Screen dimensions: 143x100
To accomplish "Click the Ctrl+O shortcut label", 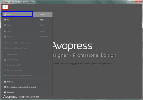I will click(x=43, y=20).
